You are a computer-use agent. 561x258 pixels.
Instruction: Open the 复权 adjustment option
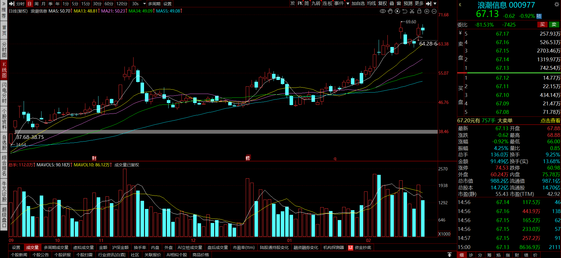(x=383, y=4)
